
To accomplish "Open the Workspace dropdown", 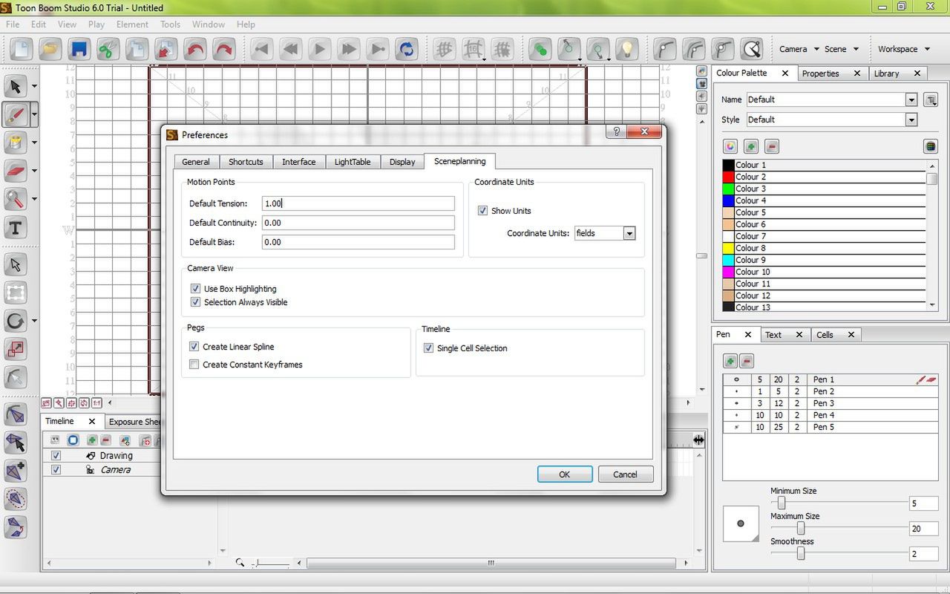I will pos(904,49).
